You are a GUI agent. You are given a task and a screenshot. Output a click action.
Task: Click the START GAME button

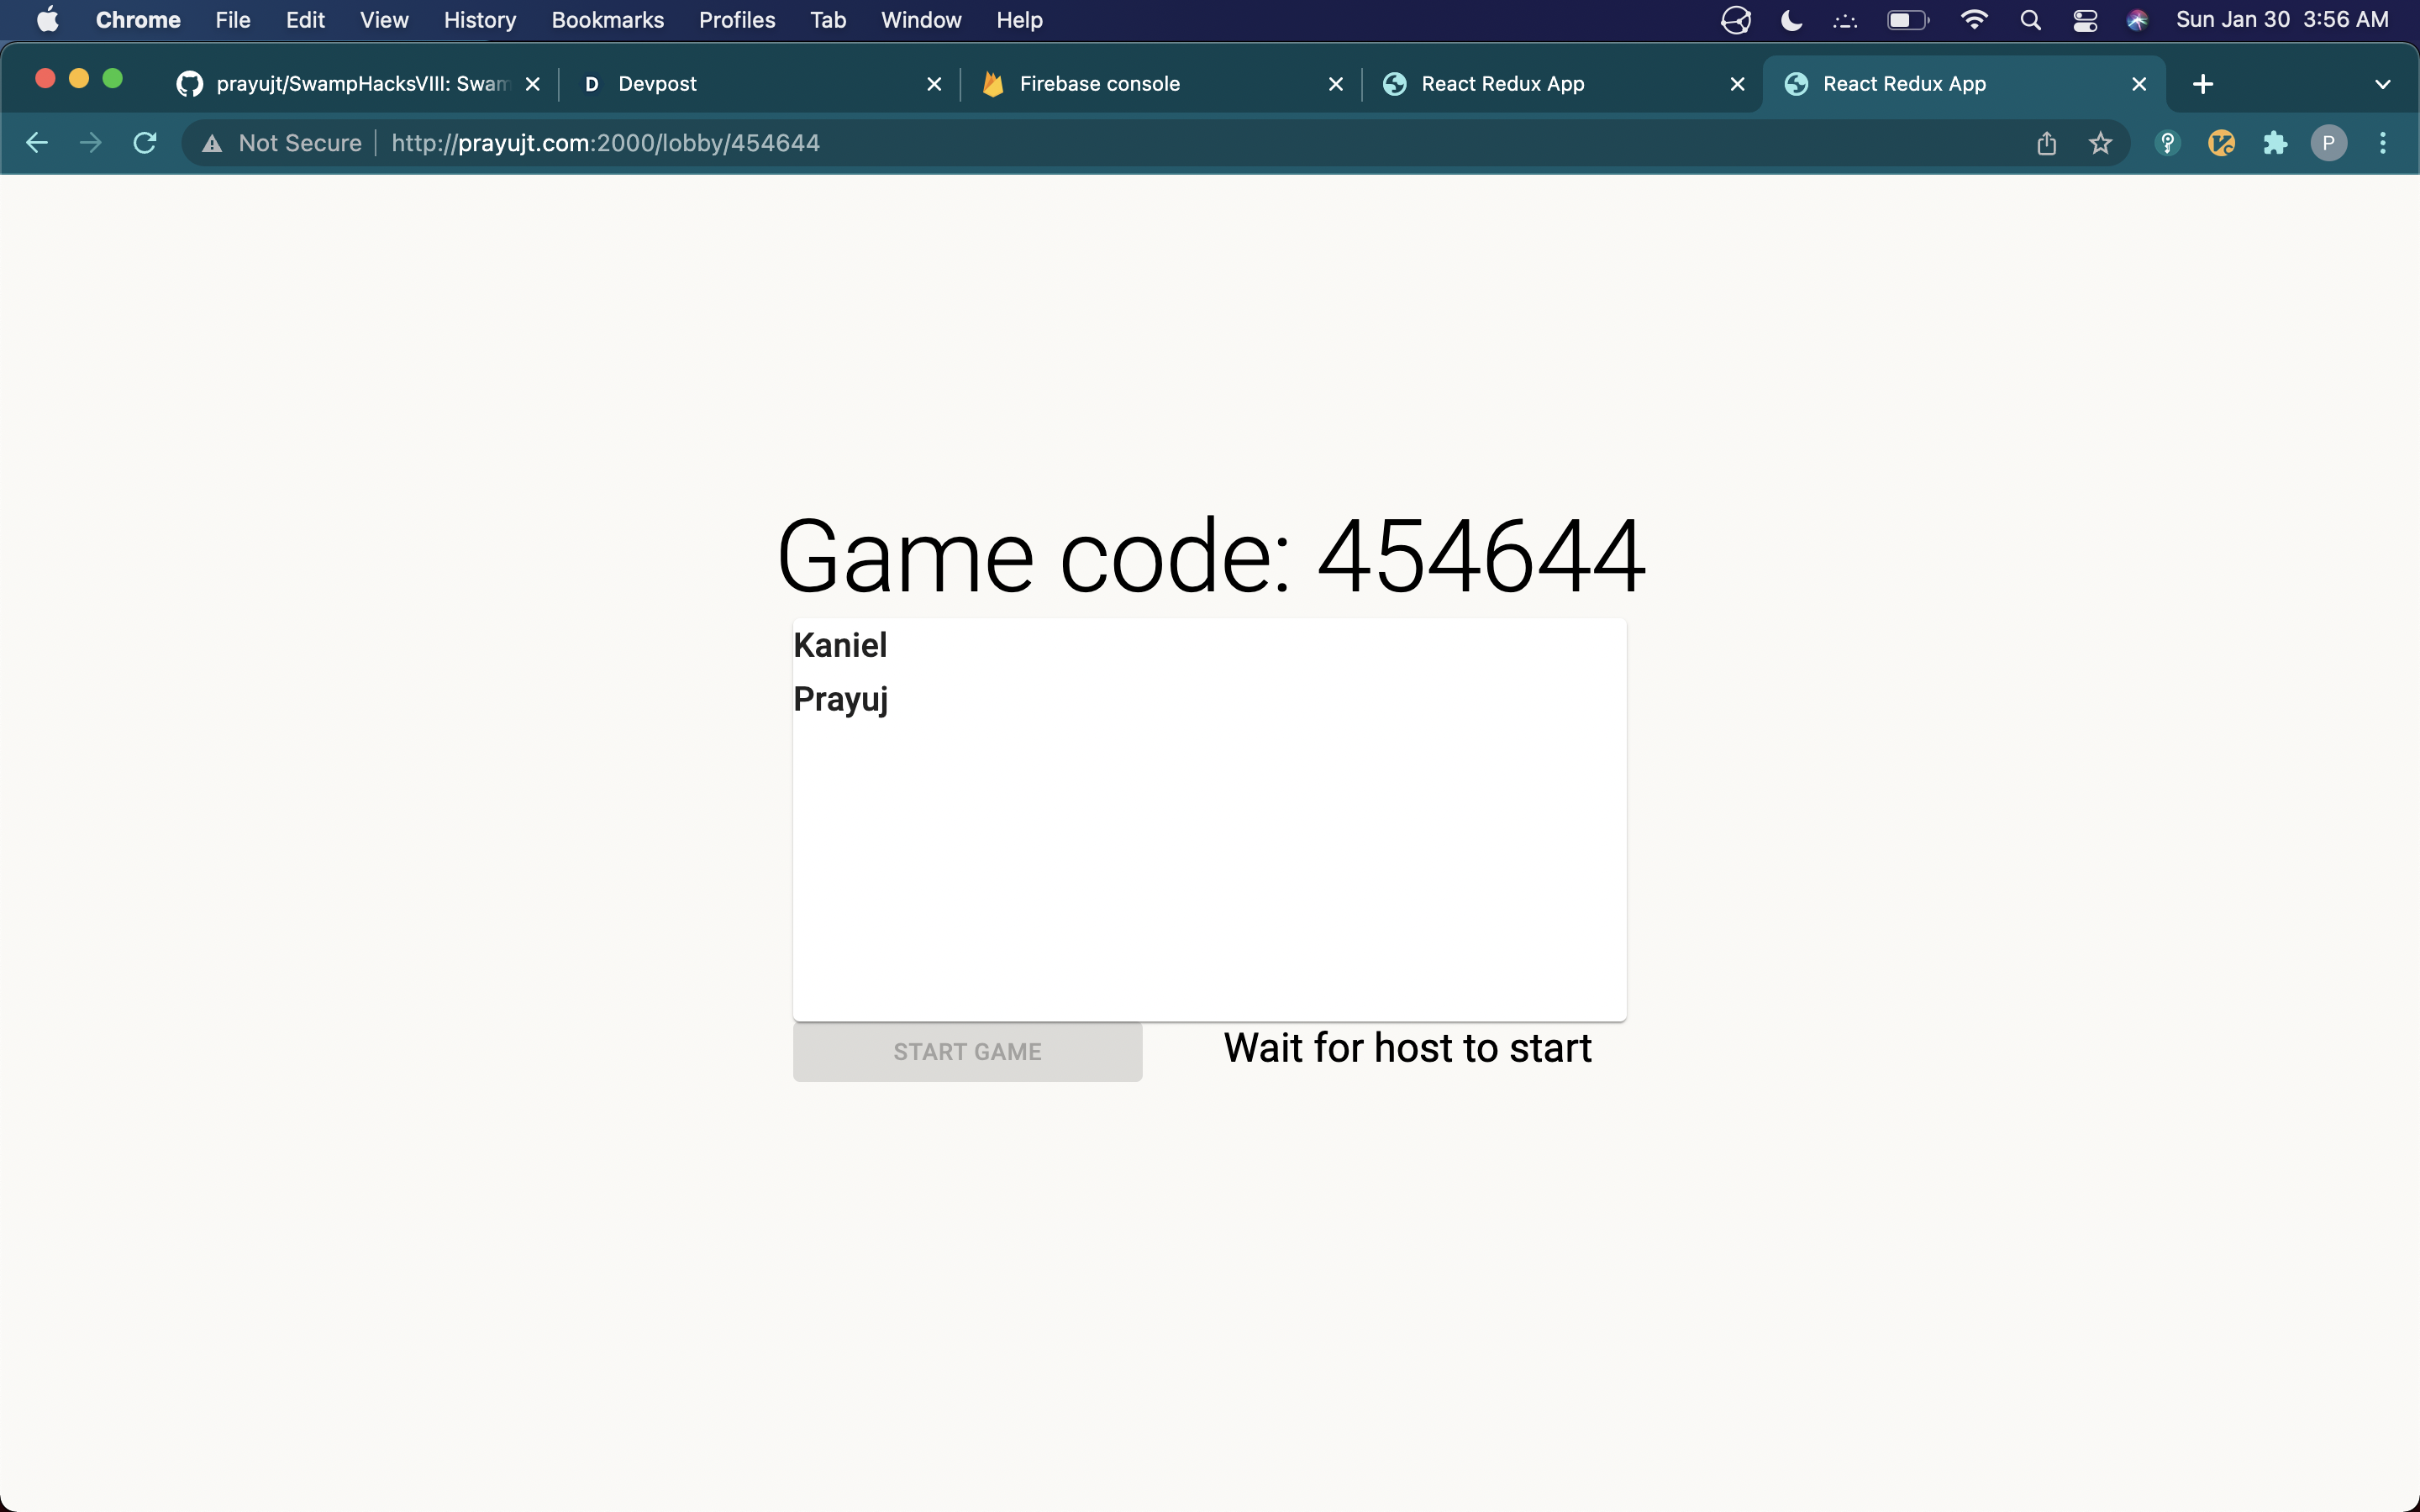967,1051
